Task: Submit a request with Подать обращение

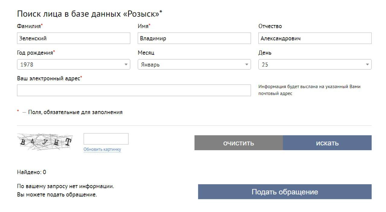Action: pos(284,192)
